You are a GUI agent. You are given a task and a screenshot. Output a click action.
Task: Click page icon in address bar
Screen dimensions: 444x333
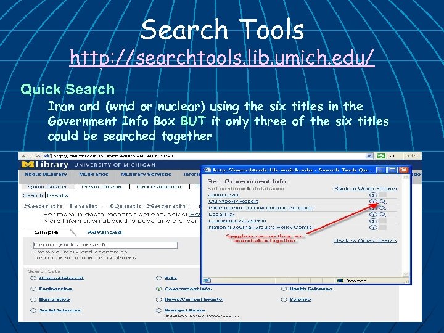click(x=47, y=156)
